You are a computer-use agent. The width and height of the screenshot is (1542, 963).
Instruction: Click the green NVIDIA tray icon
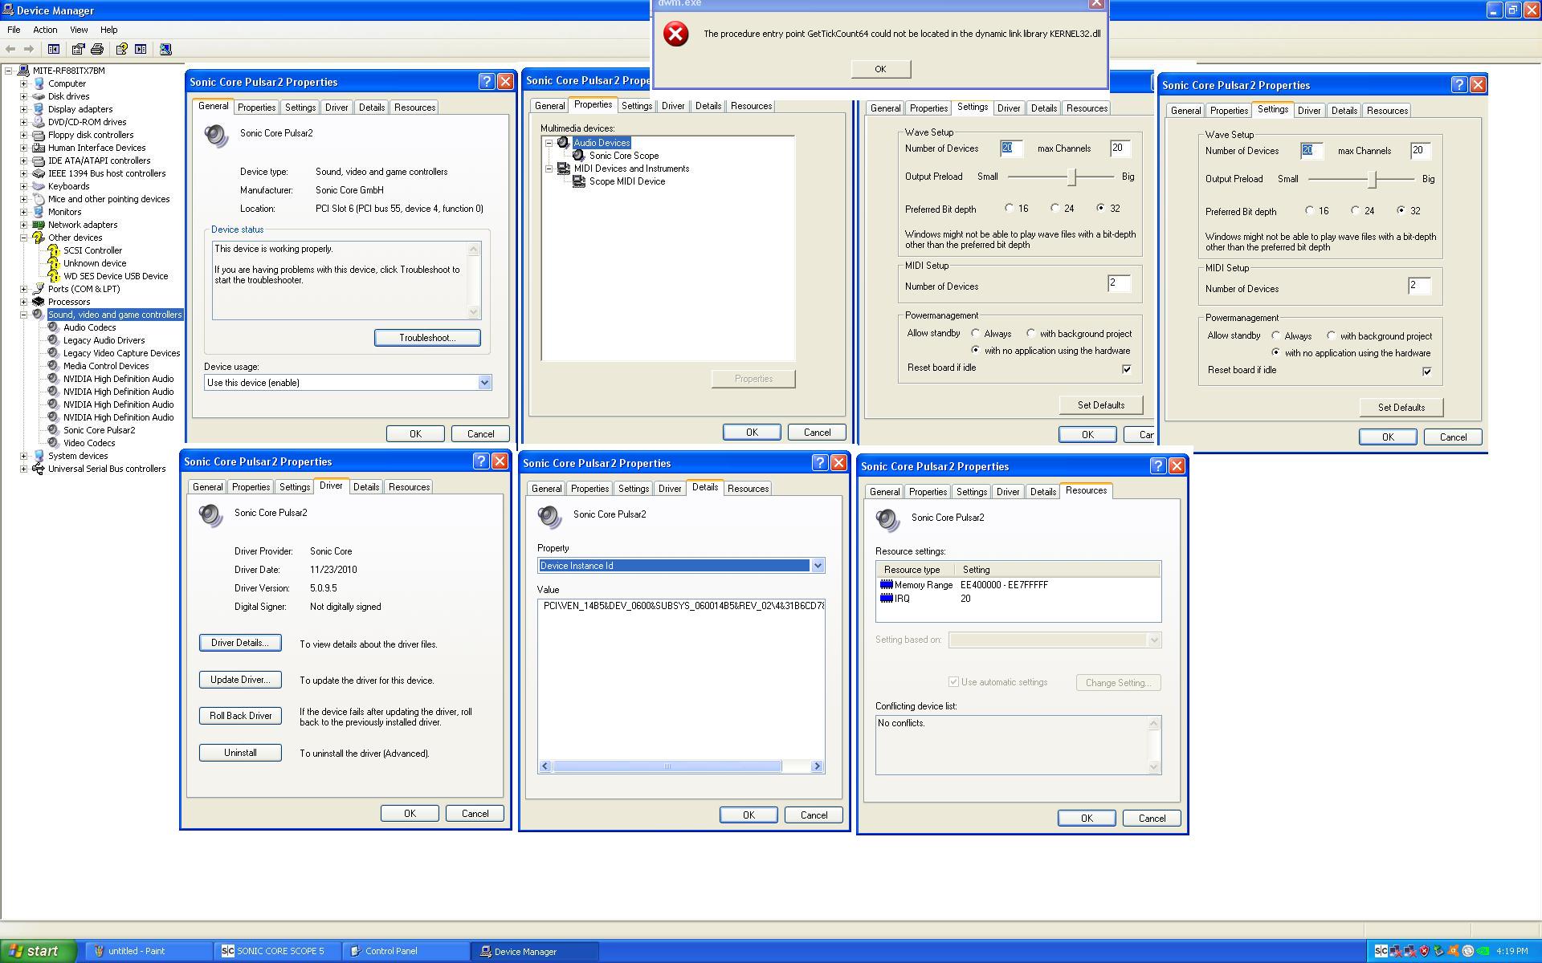pyautogui.click(x=1482, y=951)
